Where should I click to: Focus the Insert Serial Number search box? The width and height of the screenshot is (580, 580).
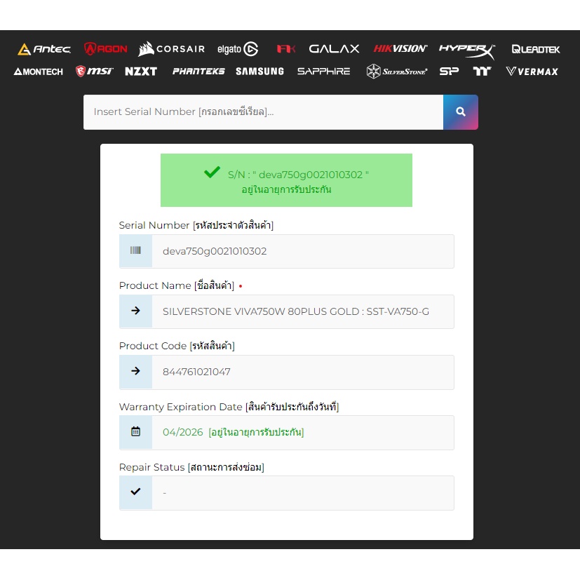click(264, 112)
